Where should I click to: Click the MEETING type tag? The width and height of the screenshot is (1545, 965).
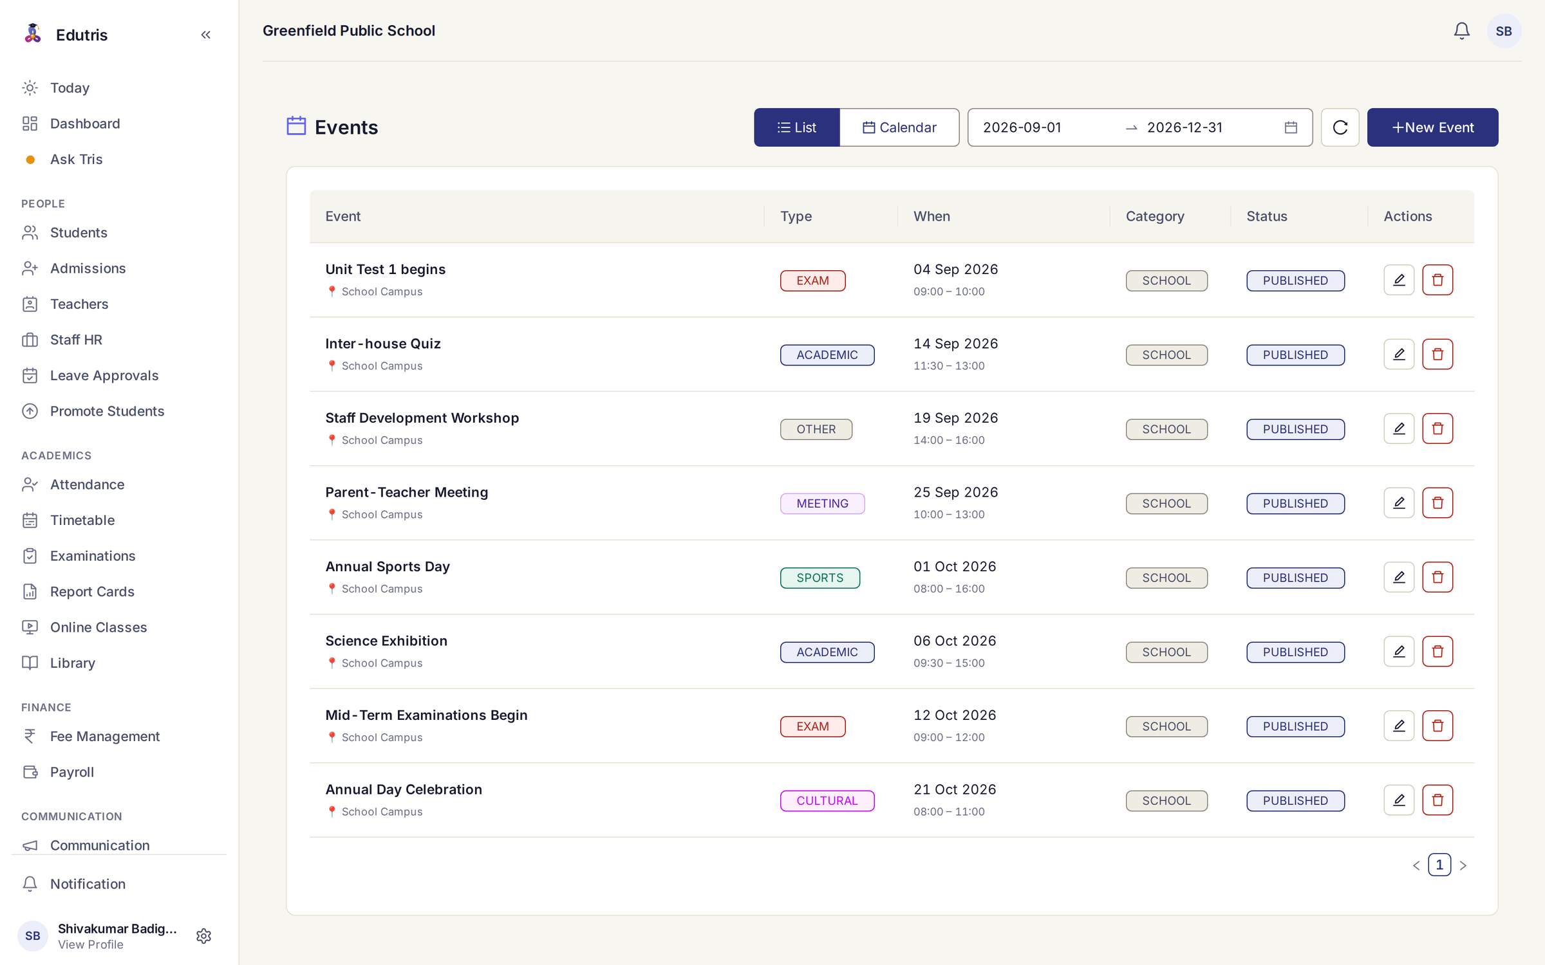coord(822,503)
